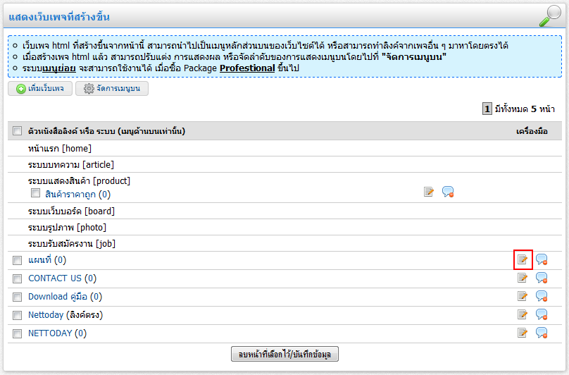Delete the Nettoday (ลิงค์ตรง) page
The width and height of the screenshot is (569, 375).
tap(542, 314)
